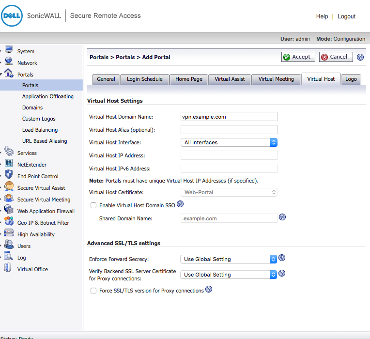Open the Help link in header
370x339 pixels.
pos(322,16)
